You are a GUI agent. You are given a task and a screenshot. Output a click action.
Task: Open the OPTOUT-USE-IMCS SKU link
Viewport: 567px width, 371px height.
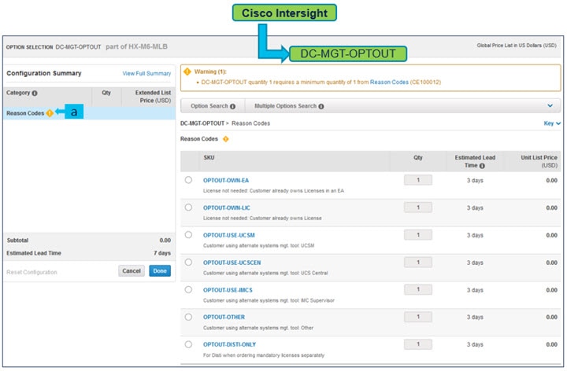pyautogui.click(x=228, y=290)
